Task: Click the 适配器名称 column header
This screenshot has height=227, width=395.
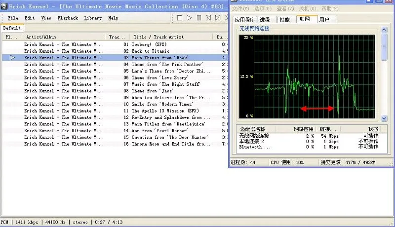Action: pyautogui.click(x=256, y=129)
